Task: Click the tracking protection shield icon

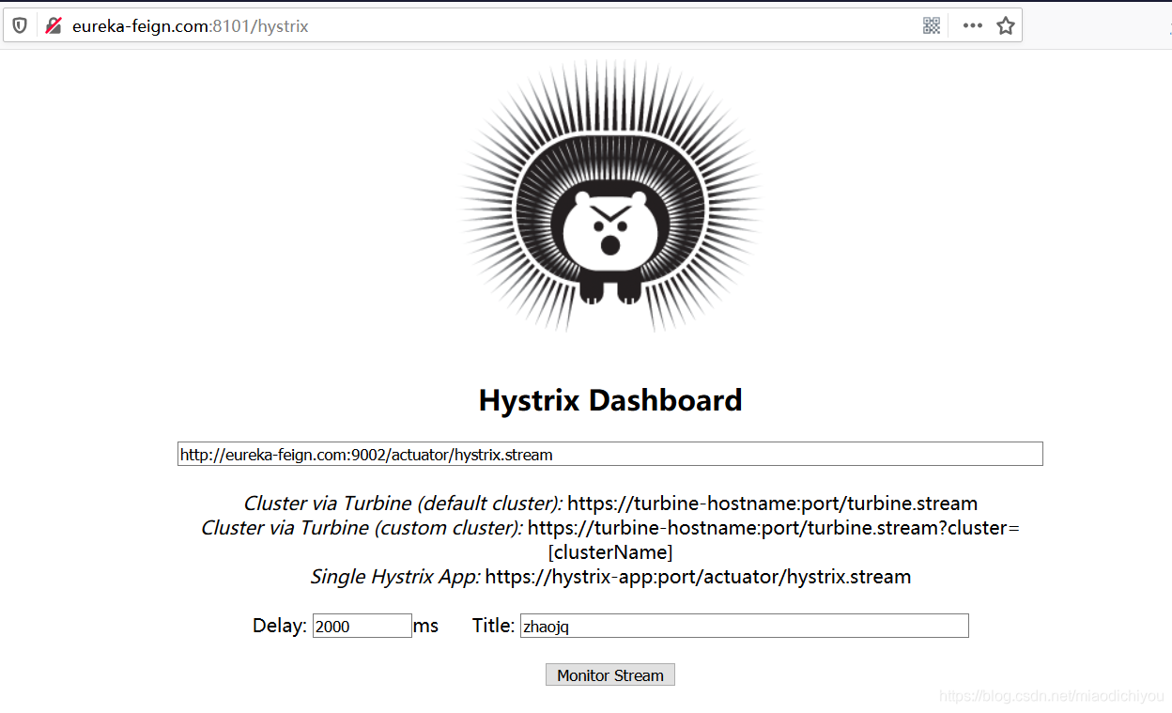Action: [20, 25]
